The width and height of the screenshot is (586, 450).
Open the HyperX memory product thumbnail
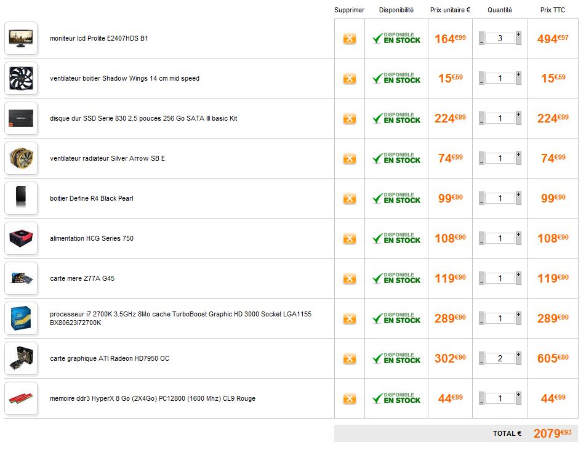(21, 398)
